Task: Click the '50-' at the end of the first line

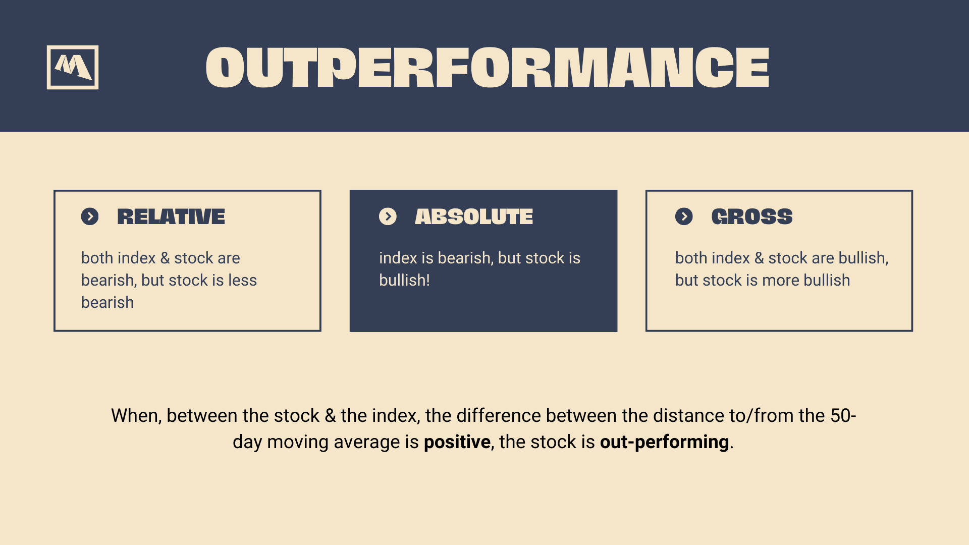Action: click(x=843, y=416)
